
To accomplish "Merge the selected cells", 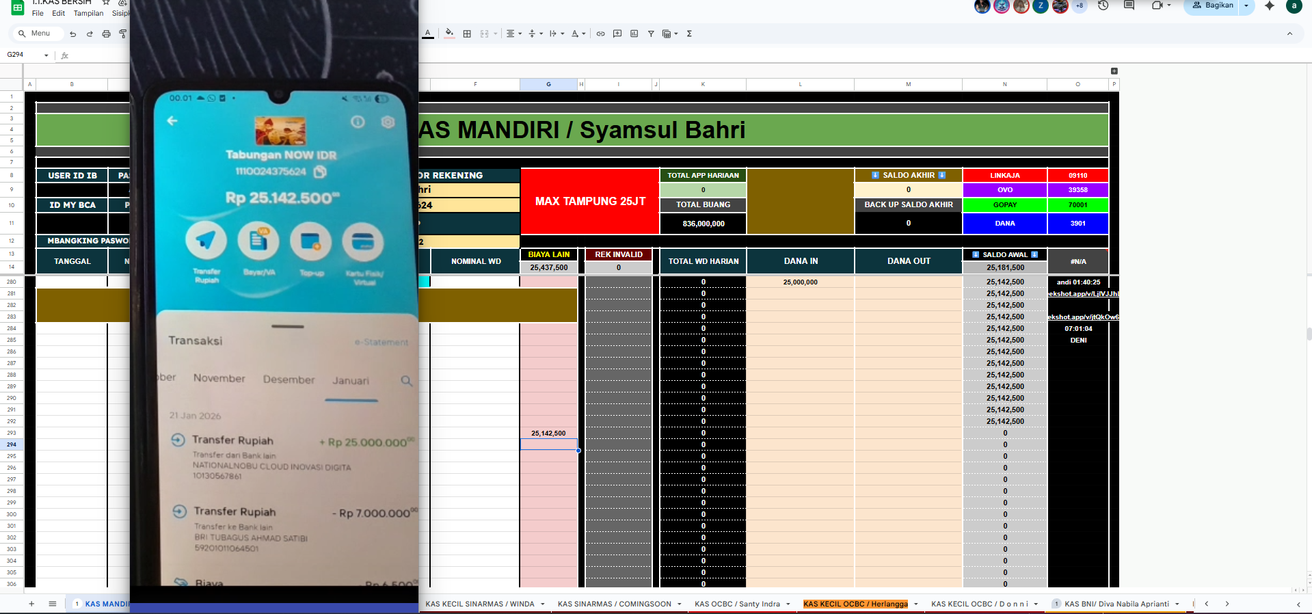I will [484, 34].
